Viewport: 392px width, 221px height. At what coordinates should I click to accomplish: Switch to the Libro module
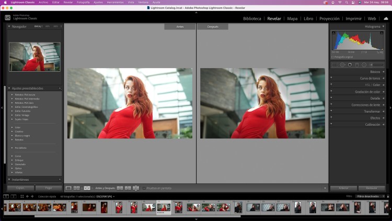308,18
